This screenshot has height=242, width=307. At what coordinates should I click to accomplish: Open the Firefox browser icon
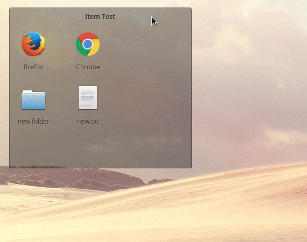(x=33, y=44)
